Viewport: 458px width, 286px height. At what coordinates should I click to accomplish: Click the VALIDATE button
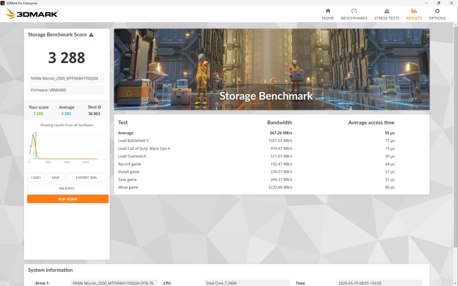pos(66,188)
